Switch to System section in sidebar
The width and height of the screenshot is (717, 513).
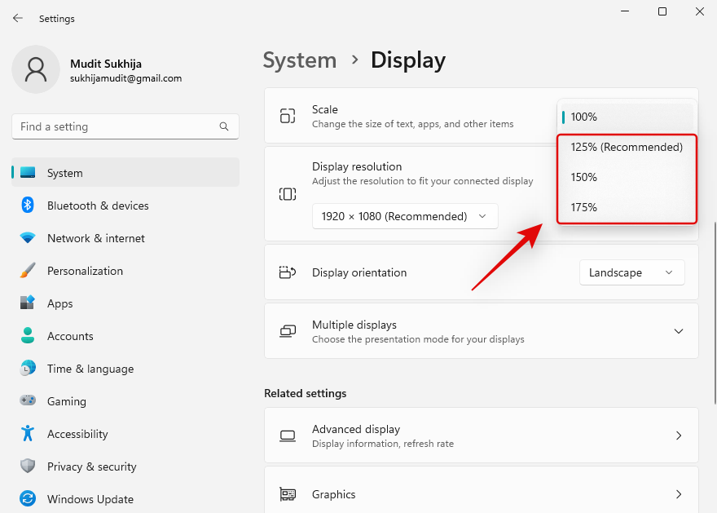click(x=65, y=173)
